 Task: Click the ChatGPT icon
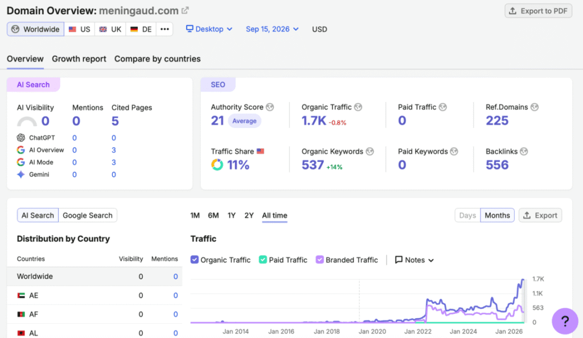click(21, 138)
